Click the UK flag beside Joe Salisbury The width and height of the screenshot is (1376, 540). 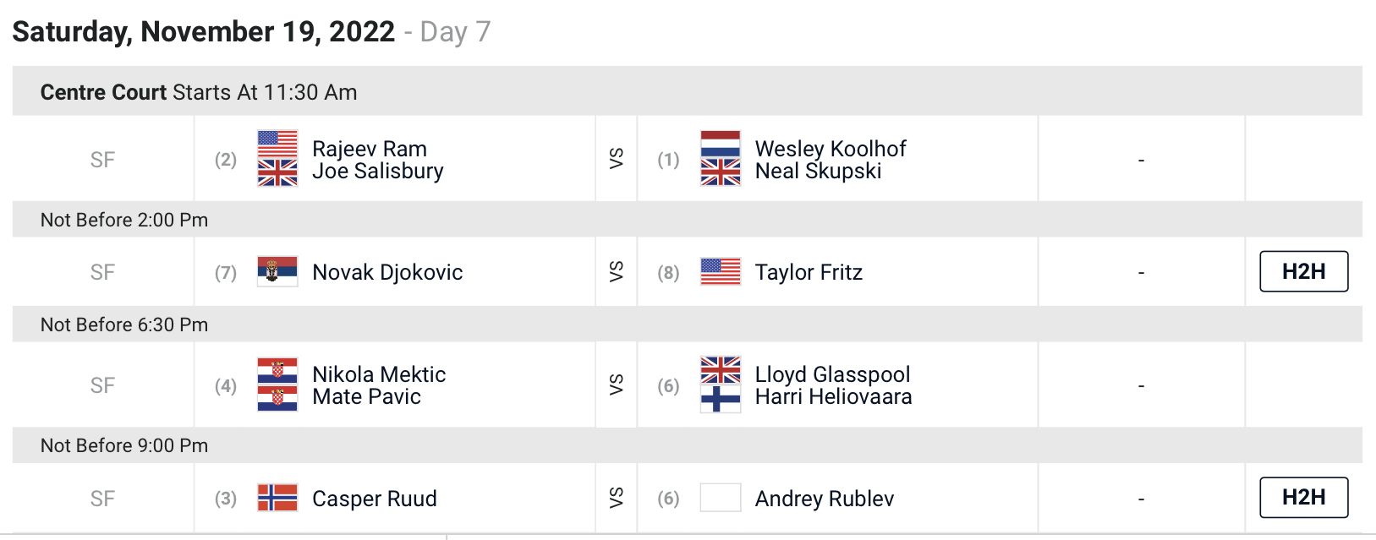(277, 172)
